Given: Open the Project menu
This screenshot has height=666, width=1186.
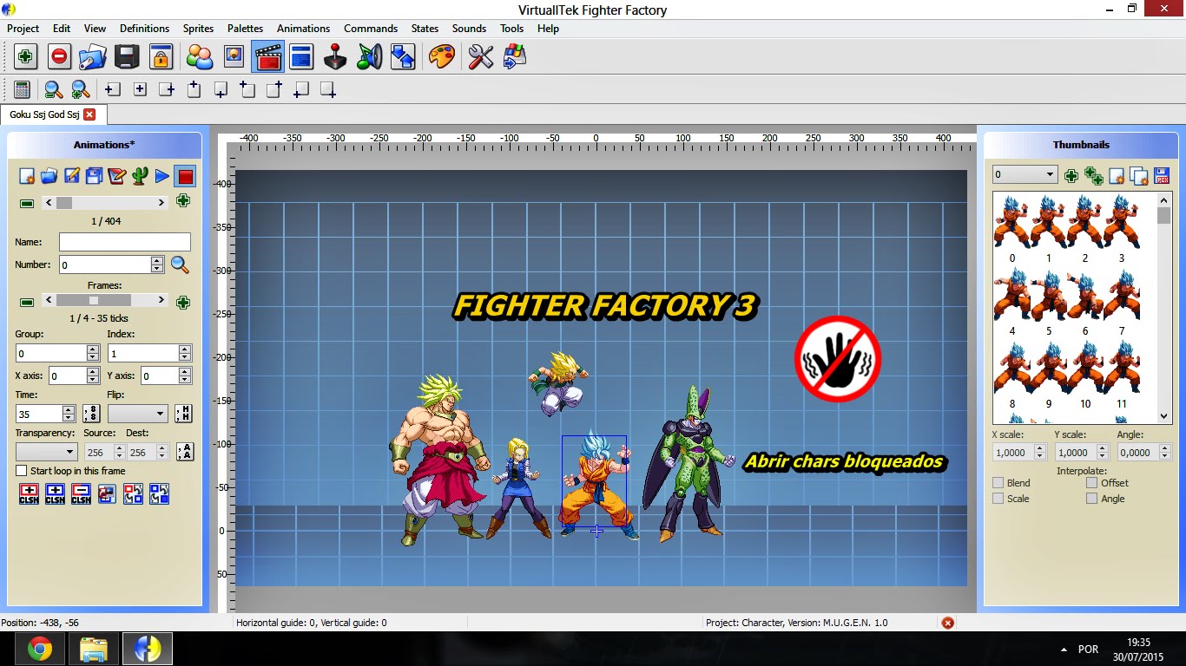Looking at the screenshot, I should point(23,29).
